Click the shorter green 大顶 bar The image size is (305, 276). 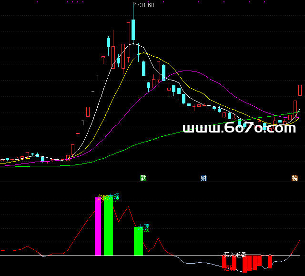(x=138, y=241)
